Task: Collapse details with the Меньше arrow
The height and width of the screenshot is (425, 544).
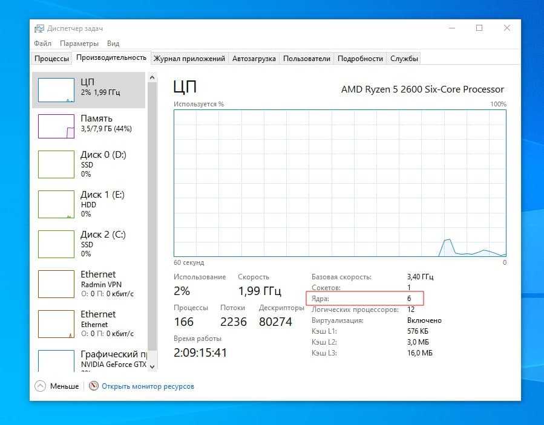Action: point(41,386)
